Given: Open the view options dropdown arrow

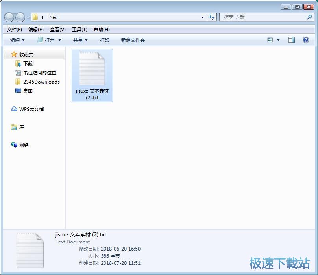Looking at the screenshot, I should coord(279,40).
